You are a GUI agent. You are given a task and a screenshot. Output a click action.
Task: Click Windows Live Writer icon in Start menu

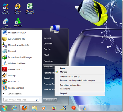tap(4, 64)
